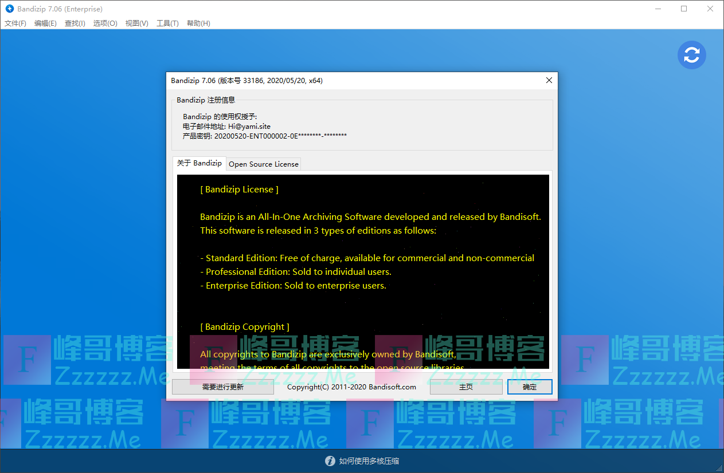Open the 编辑(E) menu
Image resolution: width=724 pixels, height=473 pixels.
(45, 23)
